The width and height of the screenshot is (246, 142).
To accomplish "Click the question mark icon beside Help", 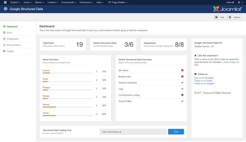I will click(x=216, y=17).
